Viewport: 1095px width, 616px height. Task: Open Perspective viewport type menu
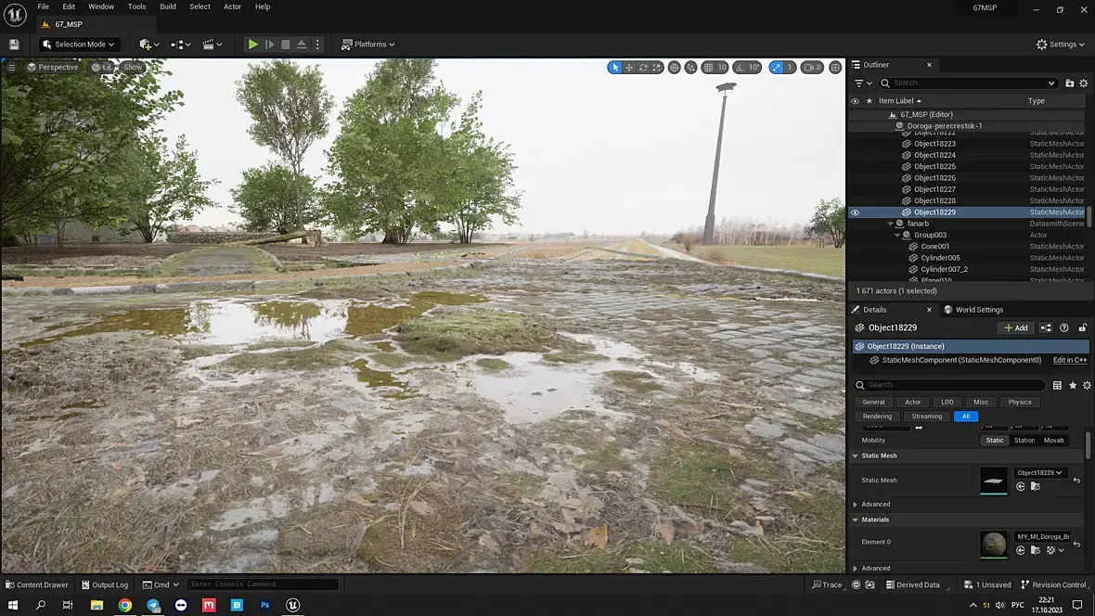point(52,67)
